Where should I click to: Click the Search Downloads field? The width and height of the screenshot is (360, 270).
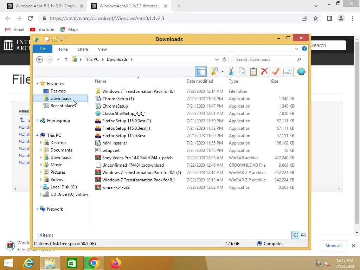(268, 59)
